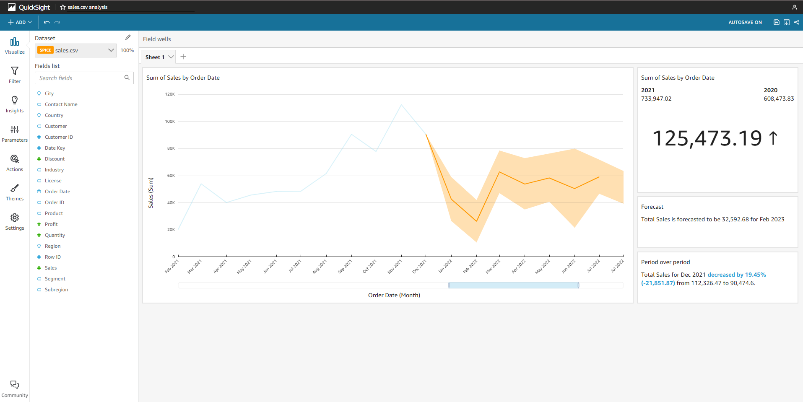Open the Themes panel

pos(15,192)
